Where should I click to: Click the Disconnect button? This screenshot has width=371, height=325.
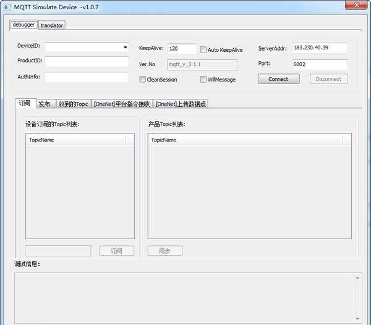click(329, 79)
